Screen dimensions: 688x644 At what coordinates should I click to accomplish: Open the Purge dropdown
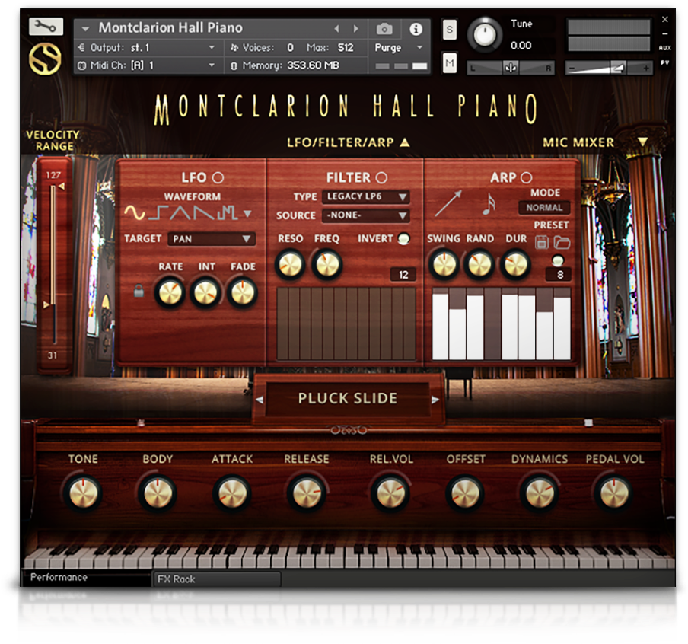(x=398, y=47)
